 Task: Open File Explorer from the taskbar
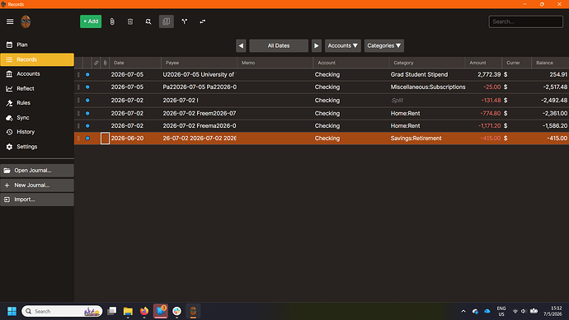(x=128, y=311)
